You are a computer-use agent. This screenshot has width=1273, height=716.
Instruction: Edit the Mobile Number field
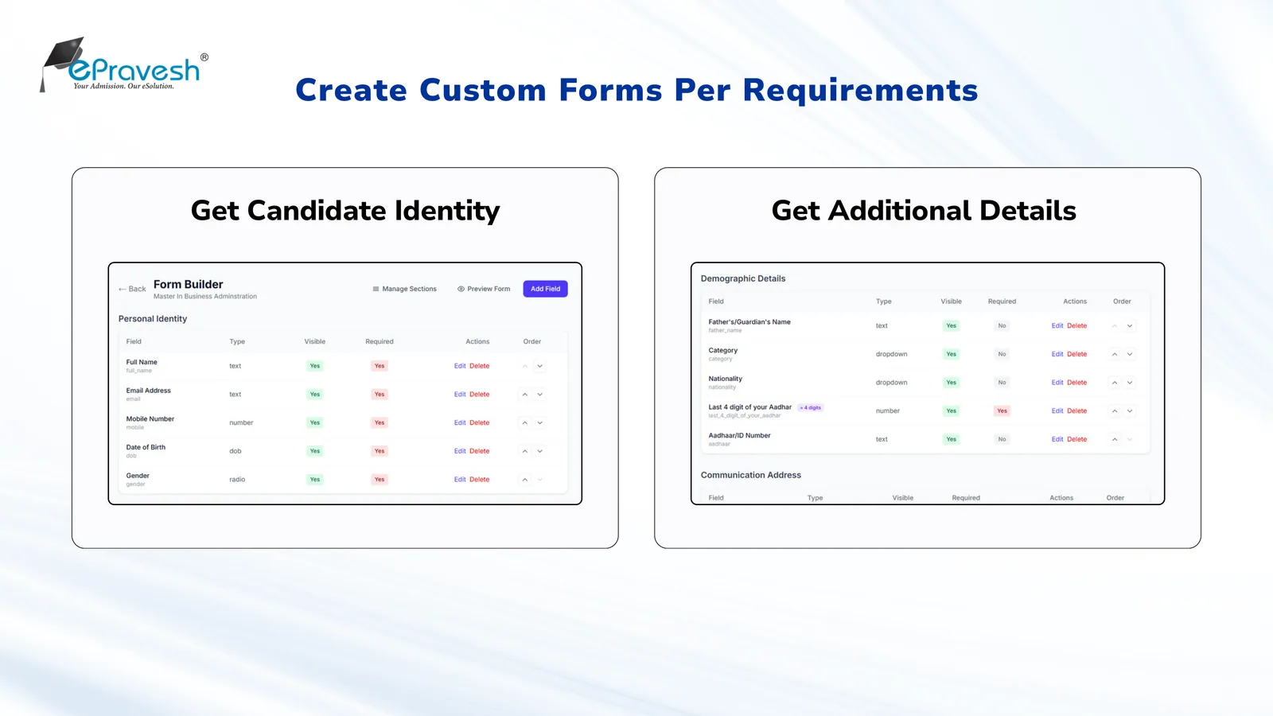460,422
